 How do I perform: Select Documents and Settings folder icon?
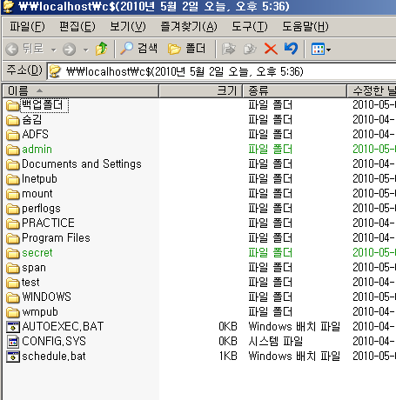13,164
